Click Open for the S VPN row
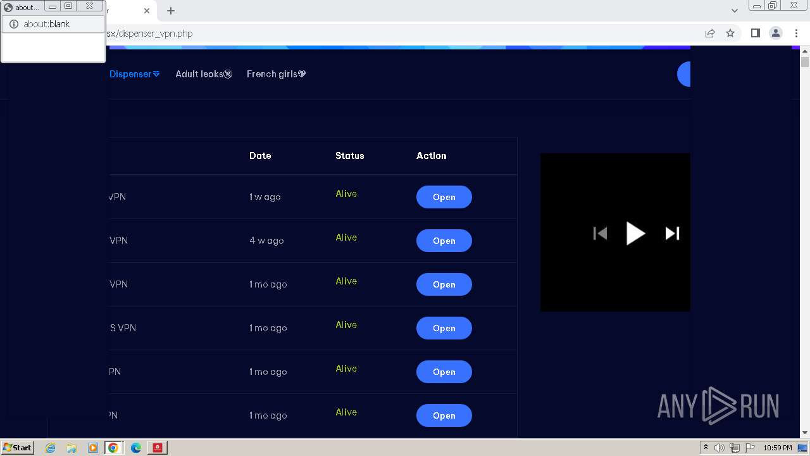 [444, 328]
